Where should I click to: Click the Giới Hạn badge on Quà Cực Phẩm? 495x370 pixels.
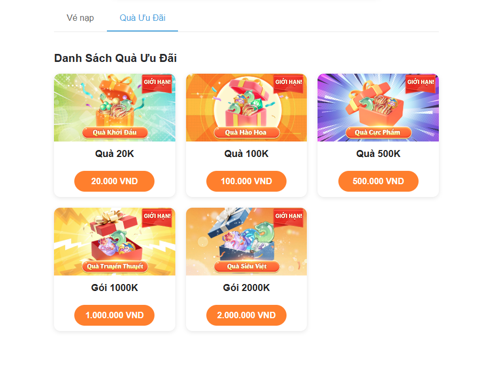(421, 83)
